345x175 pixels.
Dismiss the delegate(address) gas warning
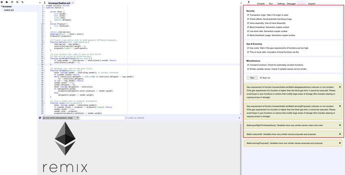coord(340,87)
